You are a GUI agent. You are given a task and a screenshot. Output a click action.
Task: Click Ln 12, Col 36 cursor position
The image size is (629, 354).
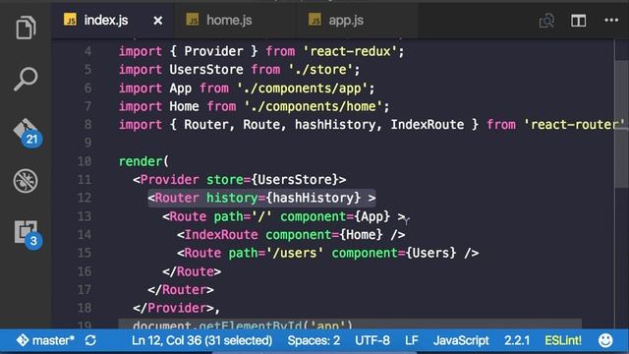(201, 340)
